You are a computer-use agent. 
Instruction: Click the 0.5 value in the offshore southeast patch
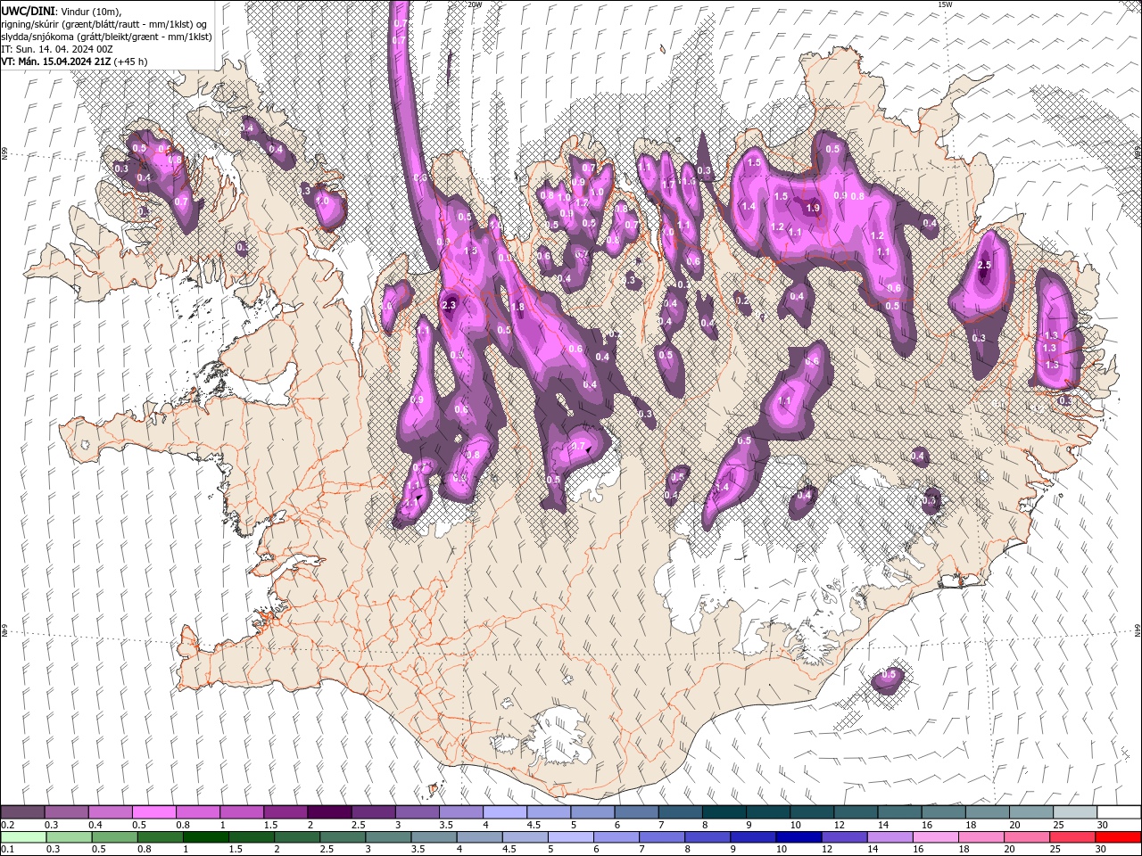(888, 675)
